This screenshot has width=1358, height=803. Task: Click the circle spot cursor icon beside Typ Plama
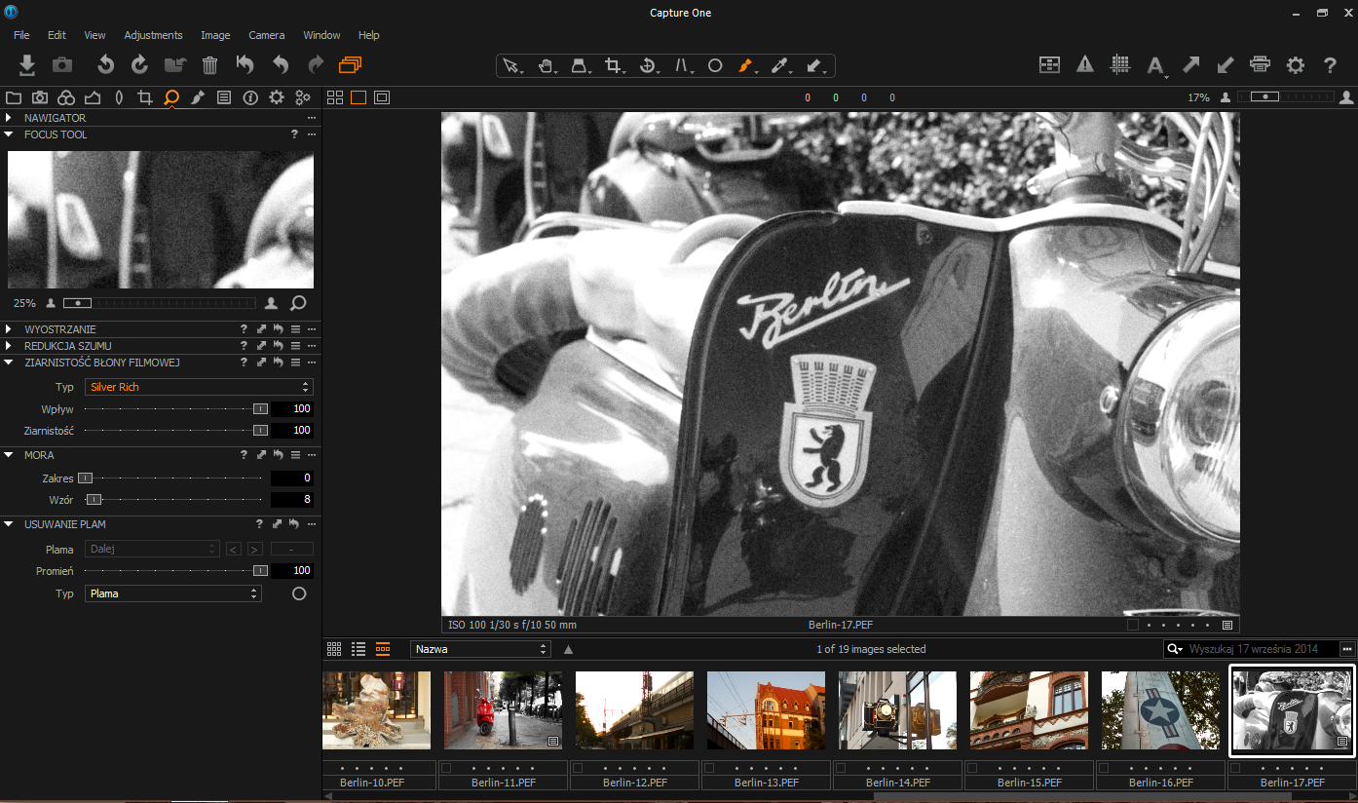pyautogui.click(x=299, y=593)
